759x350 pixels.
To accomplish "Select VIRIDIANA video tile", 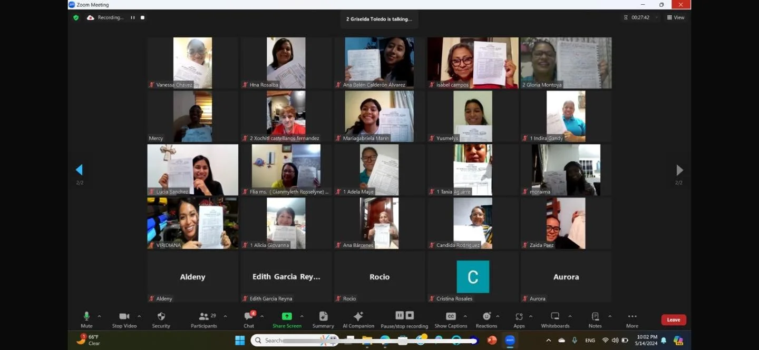I will point(192,223).
